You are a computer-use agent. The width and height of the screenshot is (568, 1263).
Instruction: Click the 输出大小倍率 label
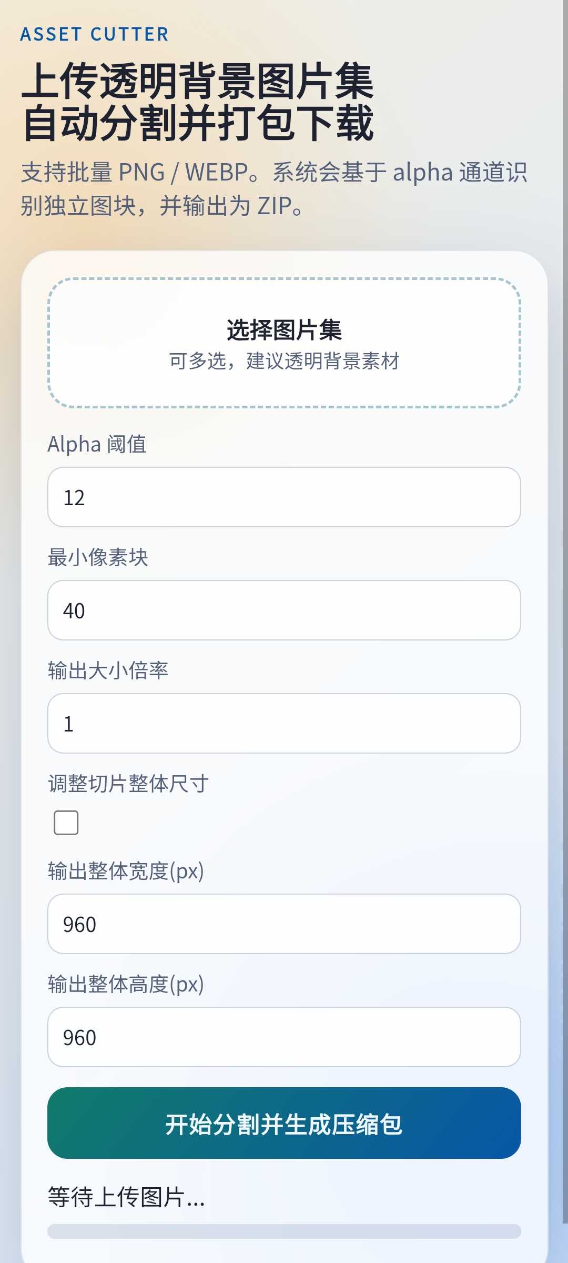click(x=108, y=670)
